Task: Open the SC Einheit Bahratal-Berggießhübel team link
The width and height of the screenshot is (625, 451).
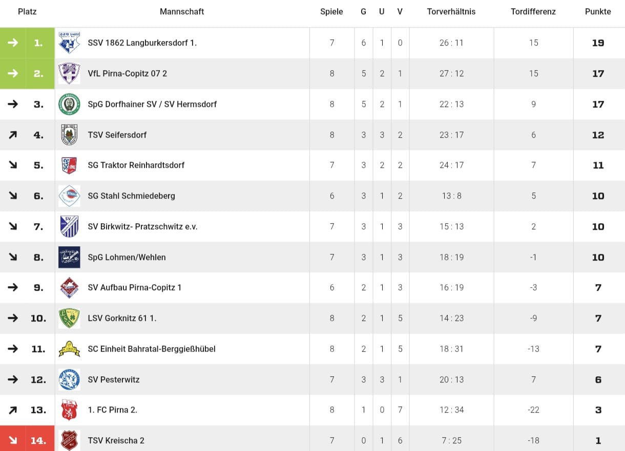Action: coord(152,349)
